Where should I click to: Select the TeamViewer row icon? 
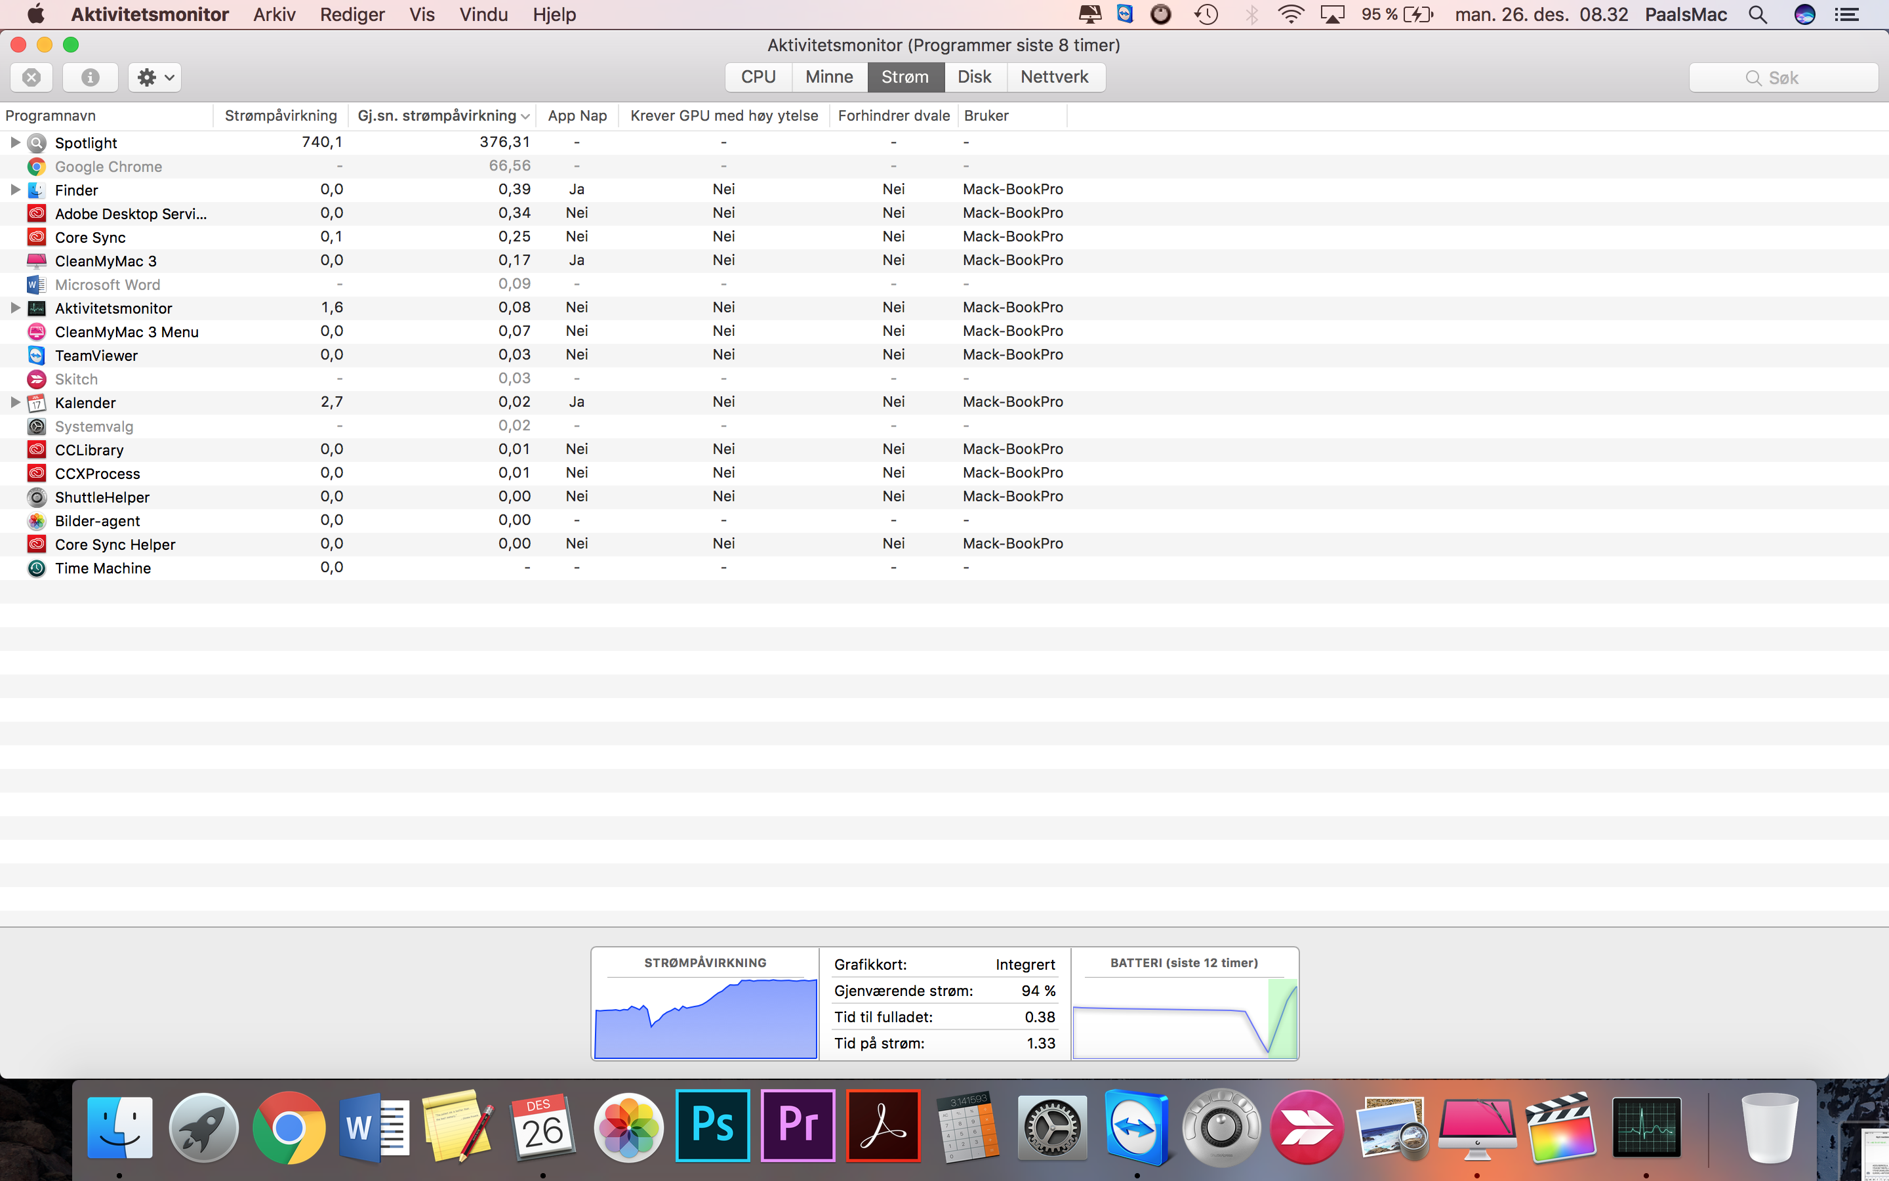pyautogui.click(x=37, y=356)
